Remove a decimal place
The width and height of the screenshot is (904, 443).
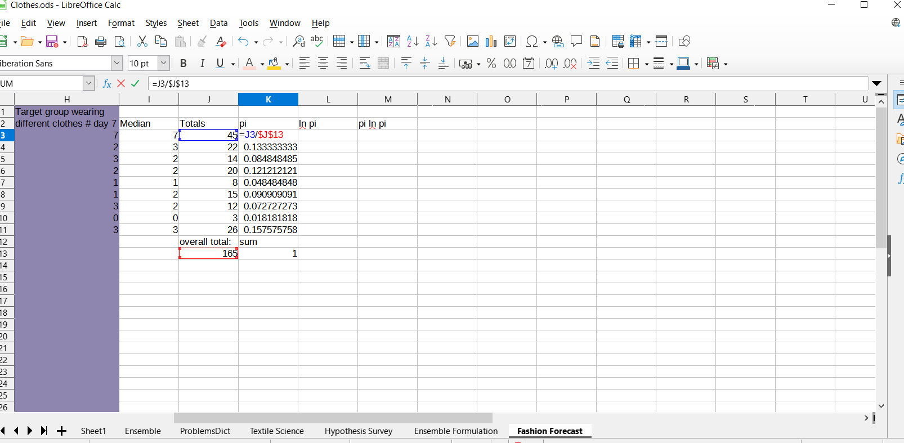click(x=570, y=64)
